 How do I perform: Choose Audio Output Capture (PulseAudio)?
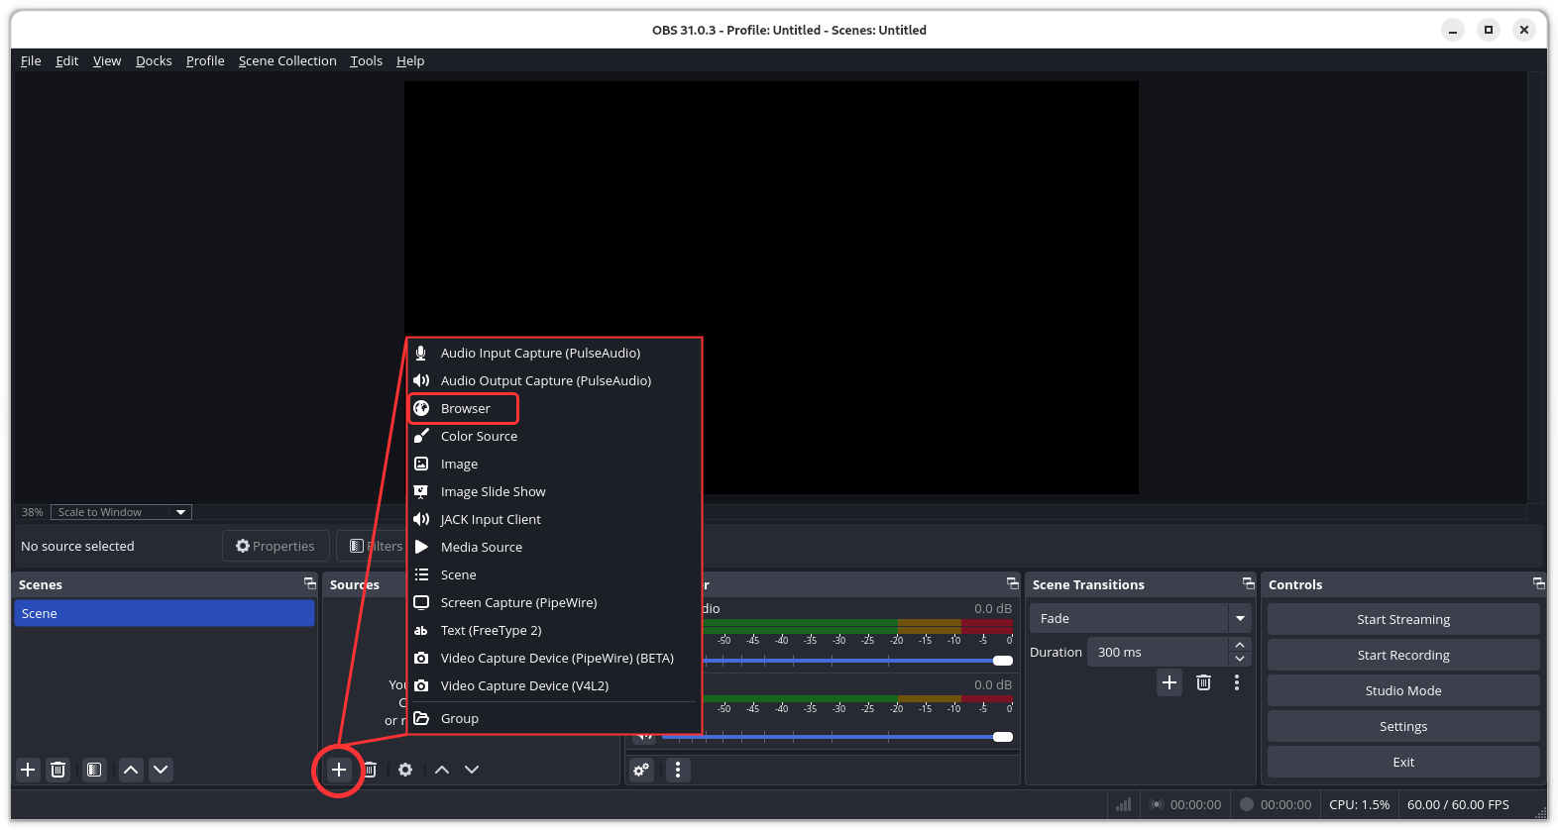pos(555,380)
